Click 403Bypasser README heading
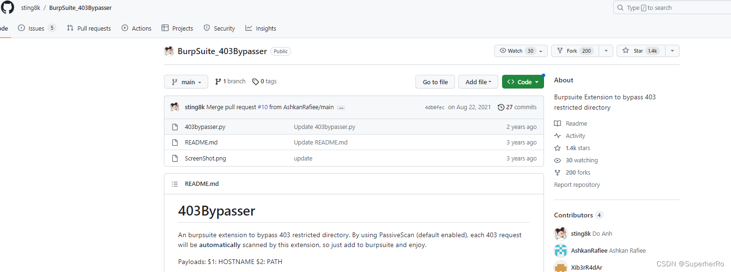 [217, 210]
